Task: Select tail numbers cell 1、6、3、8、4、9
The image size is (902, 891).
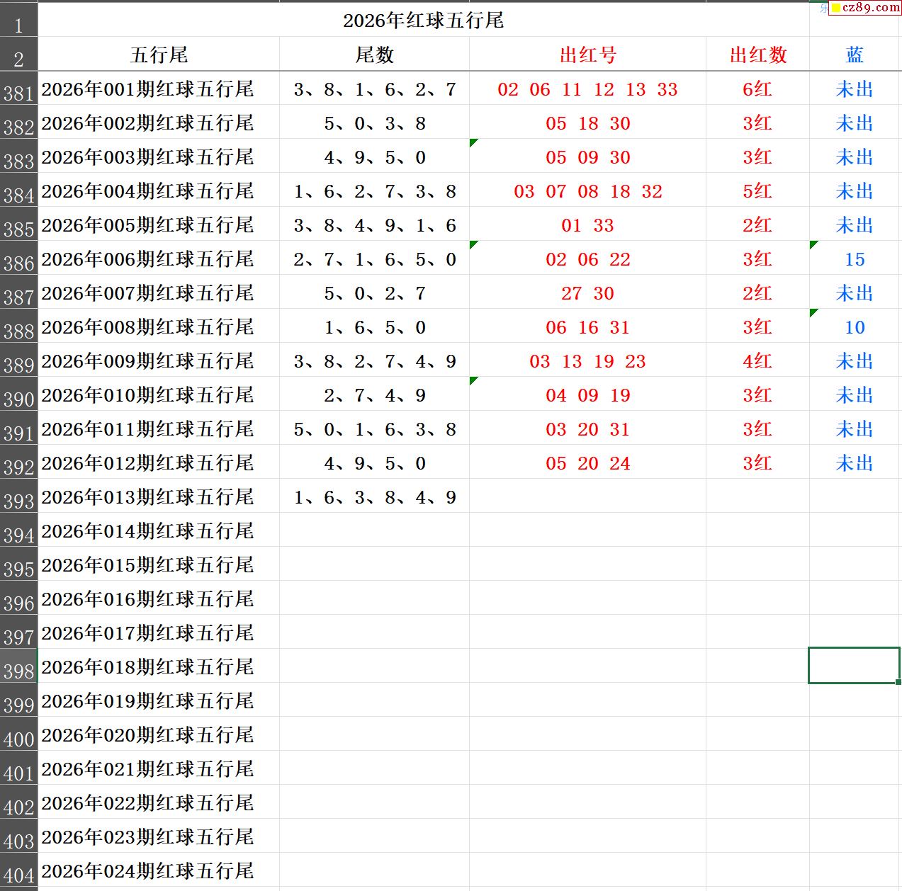Action: pos(374,497)
